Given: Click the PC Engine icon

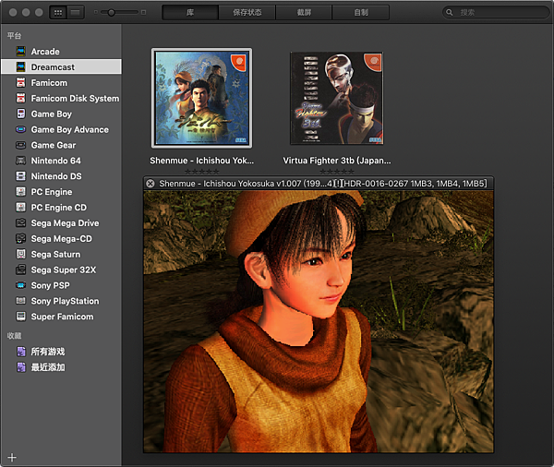Looking at the screenshot, I should click(x=21, y=191).
